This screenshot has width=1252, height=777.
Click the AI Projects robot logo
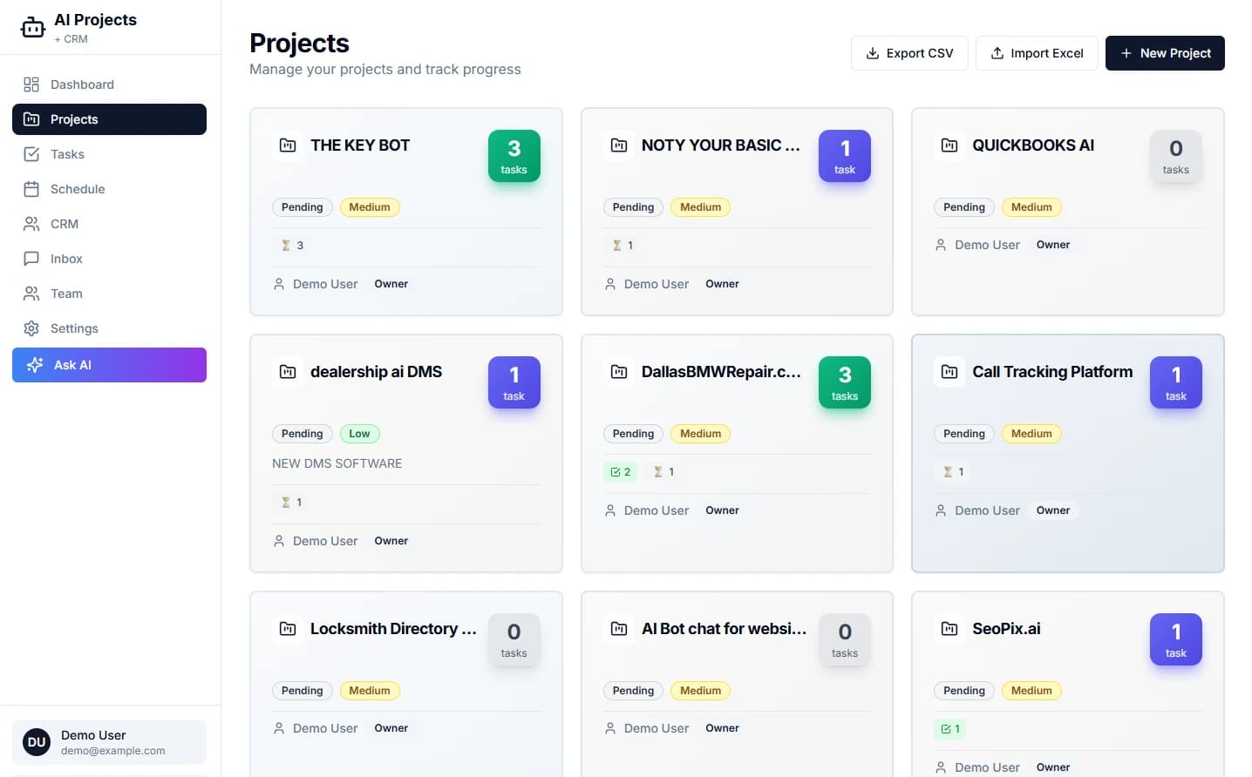(x=32, y=26)
